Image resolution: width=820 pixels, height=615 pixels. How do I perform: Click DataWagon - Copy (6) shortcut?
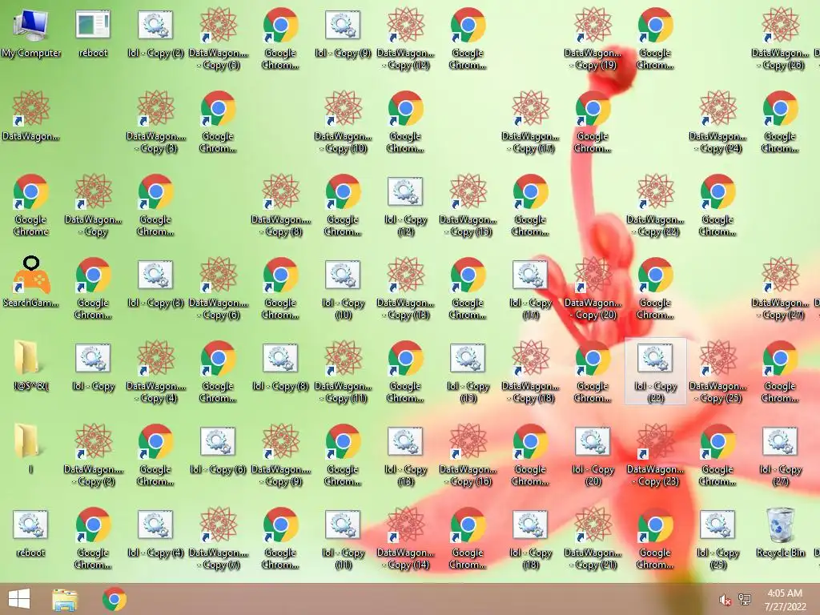218,289
